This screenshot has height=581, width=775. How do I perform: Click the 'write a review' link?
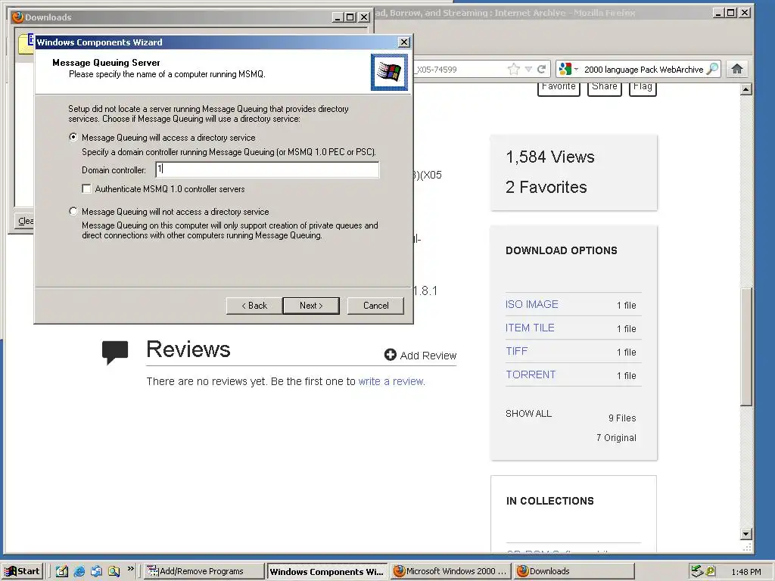pyautogui.click(x=391, y=381)
